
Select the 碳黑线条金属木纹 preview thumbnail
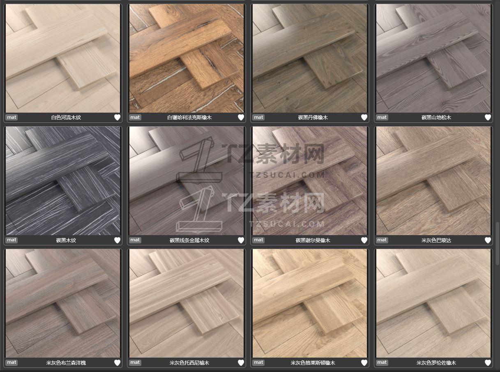pos(187,181)
